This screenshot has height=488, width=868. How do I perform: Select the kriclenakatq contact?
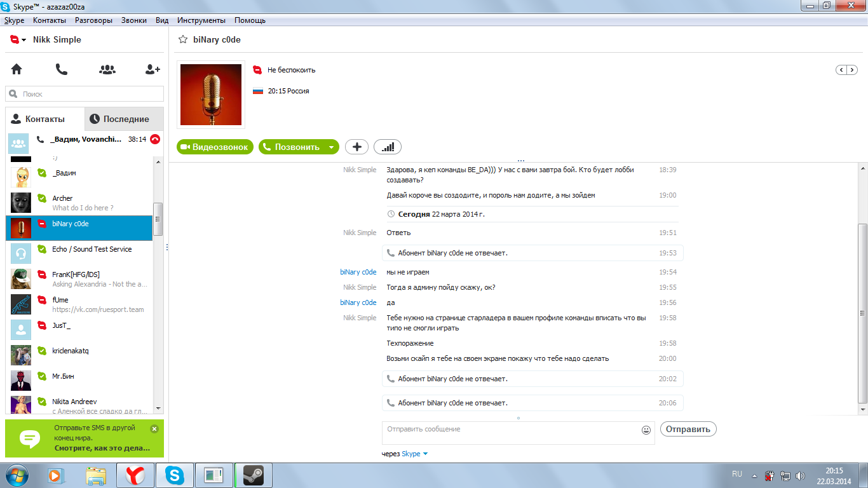[x=79, y=355]
